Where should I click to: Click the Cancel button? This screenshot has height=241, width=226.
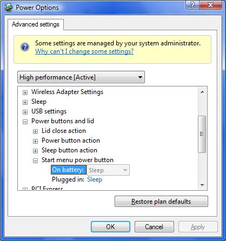(154, 227)
